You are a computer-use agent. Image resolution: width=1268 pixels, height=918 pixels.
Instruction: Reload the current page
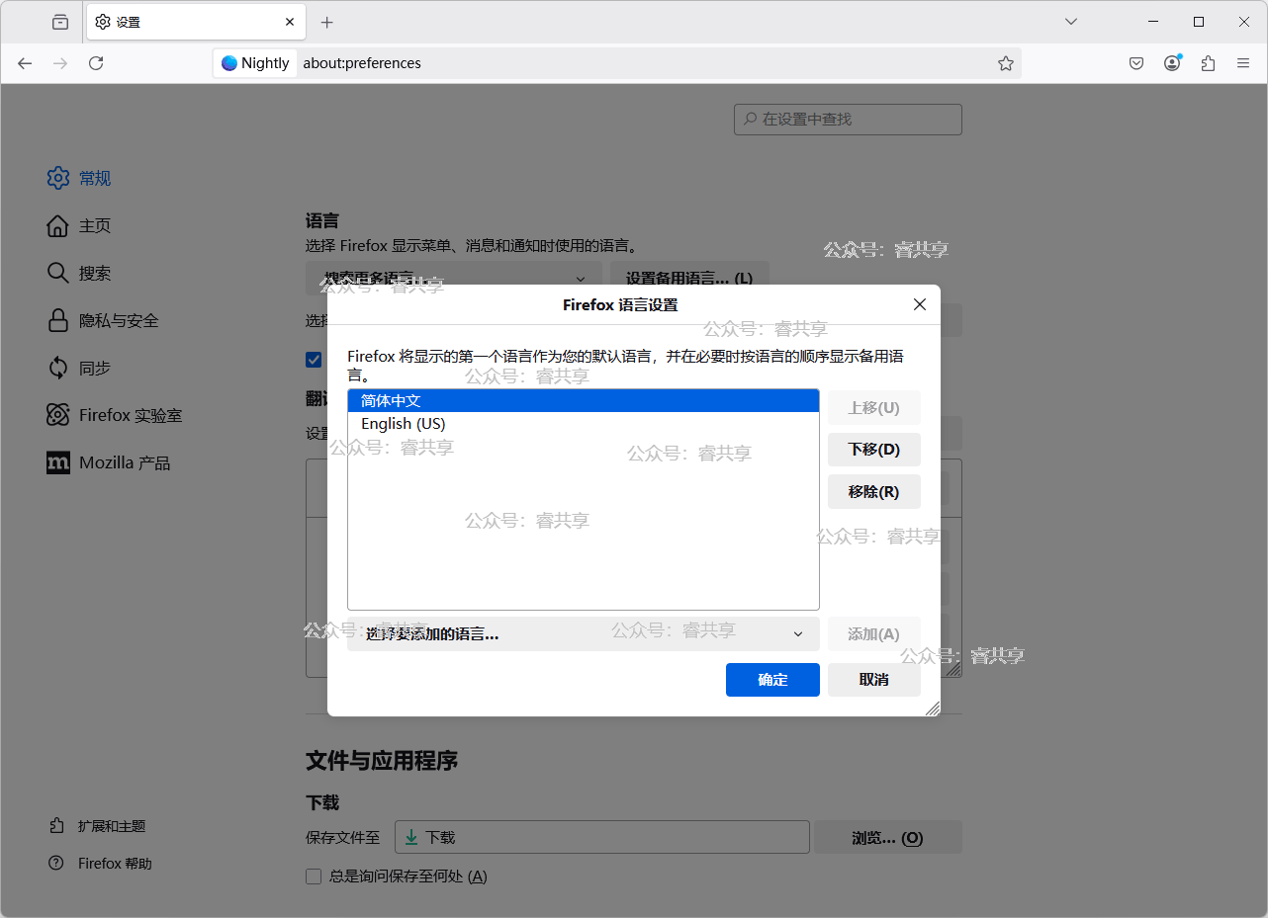click(x=96, y=63)
